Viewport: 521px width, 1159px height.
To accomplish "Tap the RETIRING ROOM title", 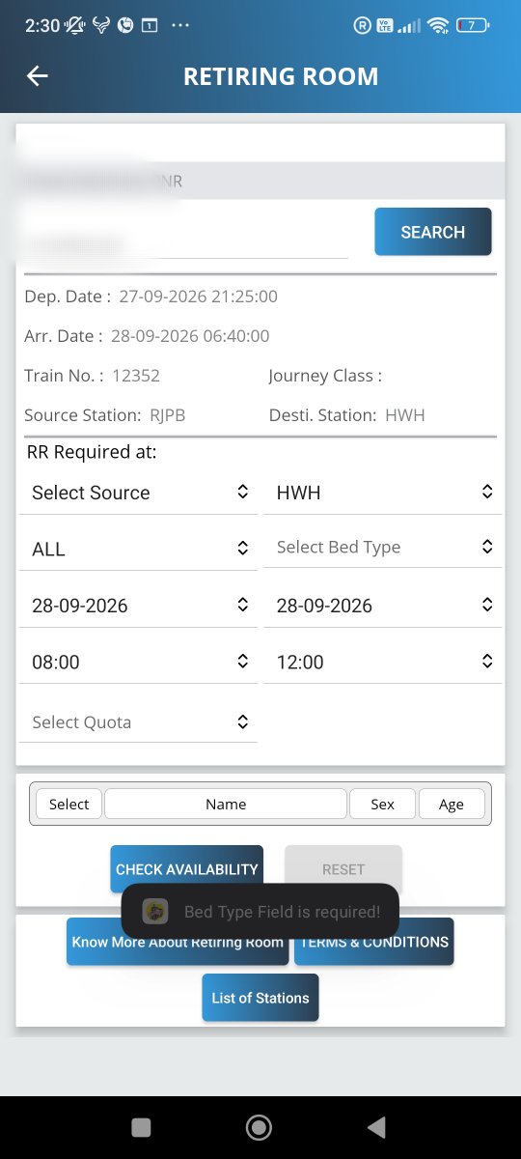I will (281, 76).
